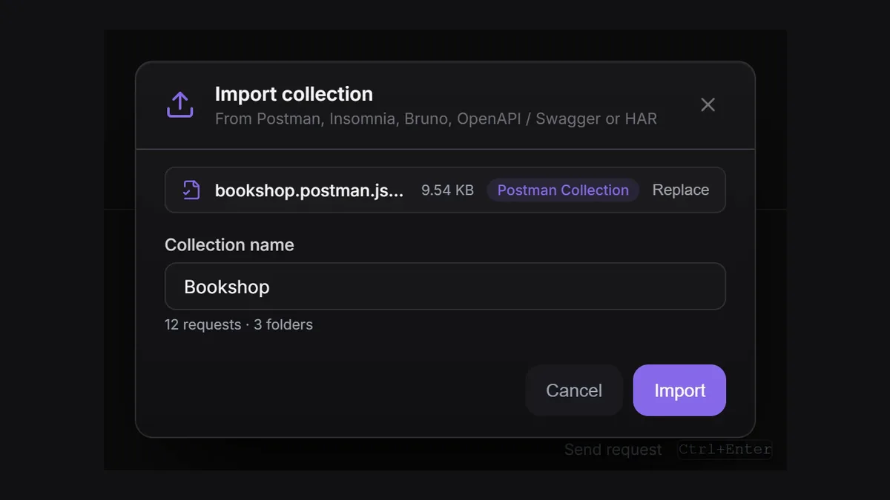Click the Import collection heading

294,94
